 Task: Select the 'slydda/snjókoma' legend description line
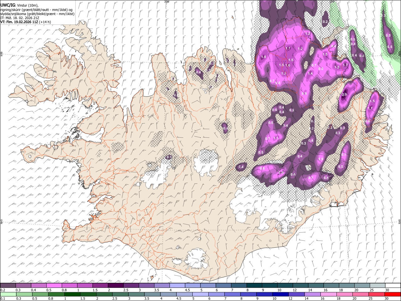click(x=37, y=14)
